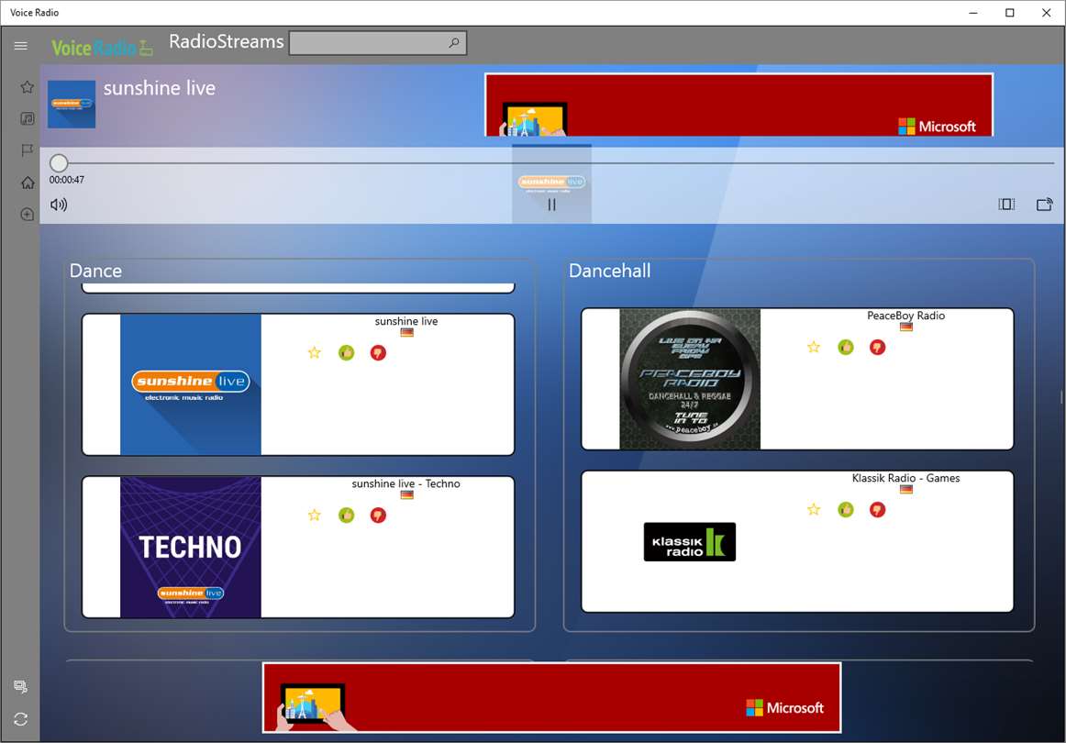Thumbs up PeaceBoy Radio
The image size is (1066, 743).
tap(846, 348)
